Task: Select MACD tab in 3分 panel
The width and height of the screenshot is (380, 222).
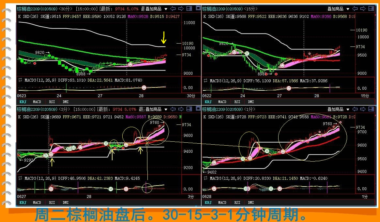Action: pos(37,203)
